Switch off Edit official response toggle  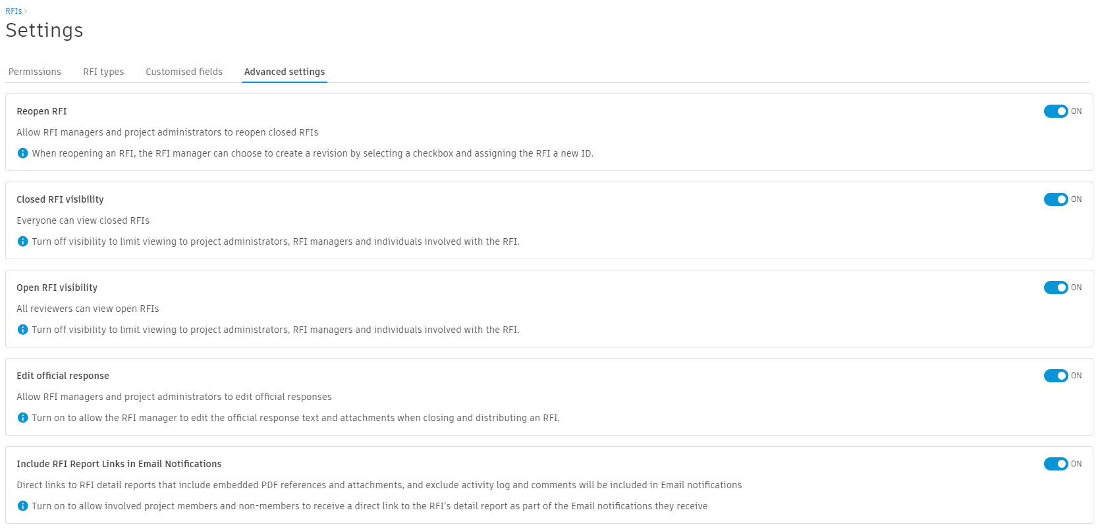[1055, 376]
